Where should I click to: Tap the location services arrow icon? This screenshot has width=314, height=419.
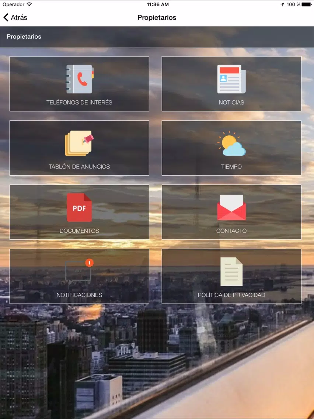coord(283,4)
